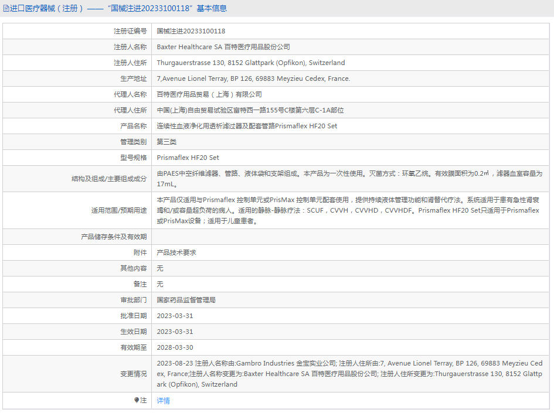This screenshot has width=554, height=413.
Task: Click the 结构及组成/主要组成成分 label
Action: pos(109,179)
